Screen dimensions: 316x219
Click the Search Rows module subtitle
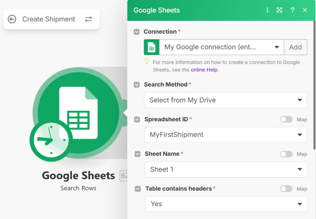tap(78, 188)
